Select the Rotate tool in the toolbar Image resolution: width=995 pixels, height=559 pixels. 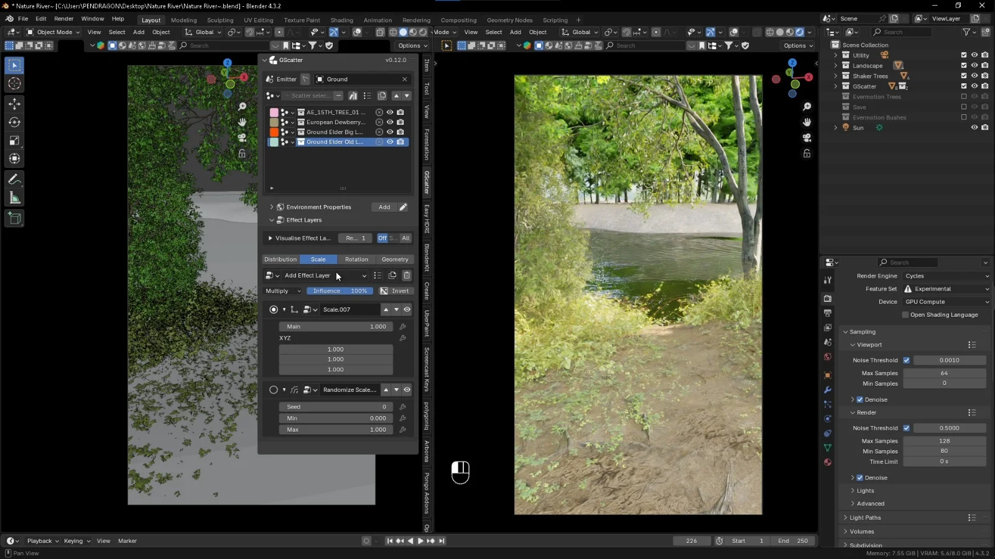click(x=14, y=122)
